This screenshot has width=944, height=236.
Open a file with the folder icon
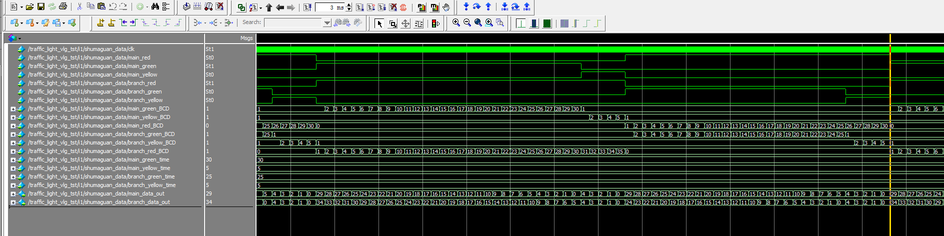click(29, 6)
